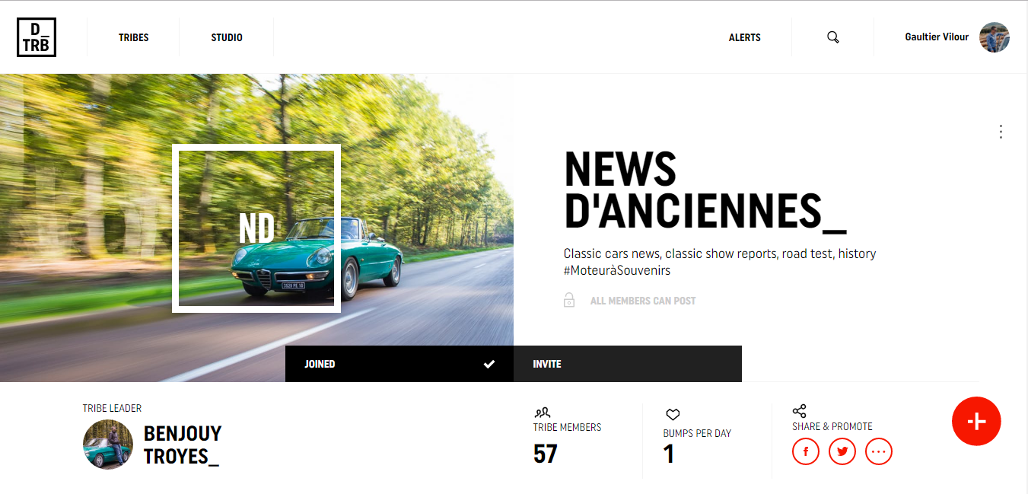Click the DriveTribe D_TRB logo

(37, 37)
